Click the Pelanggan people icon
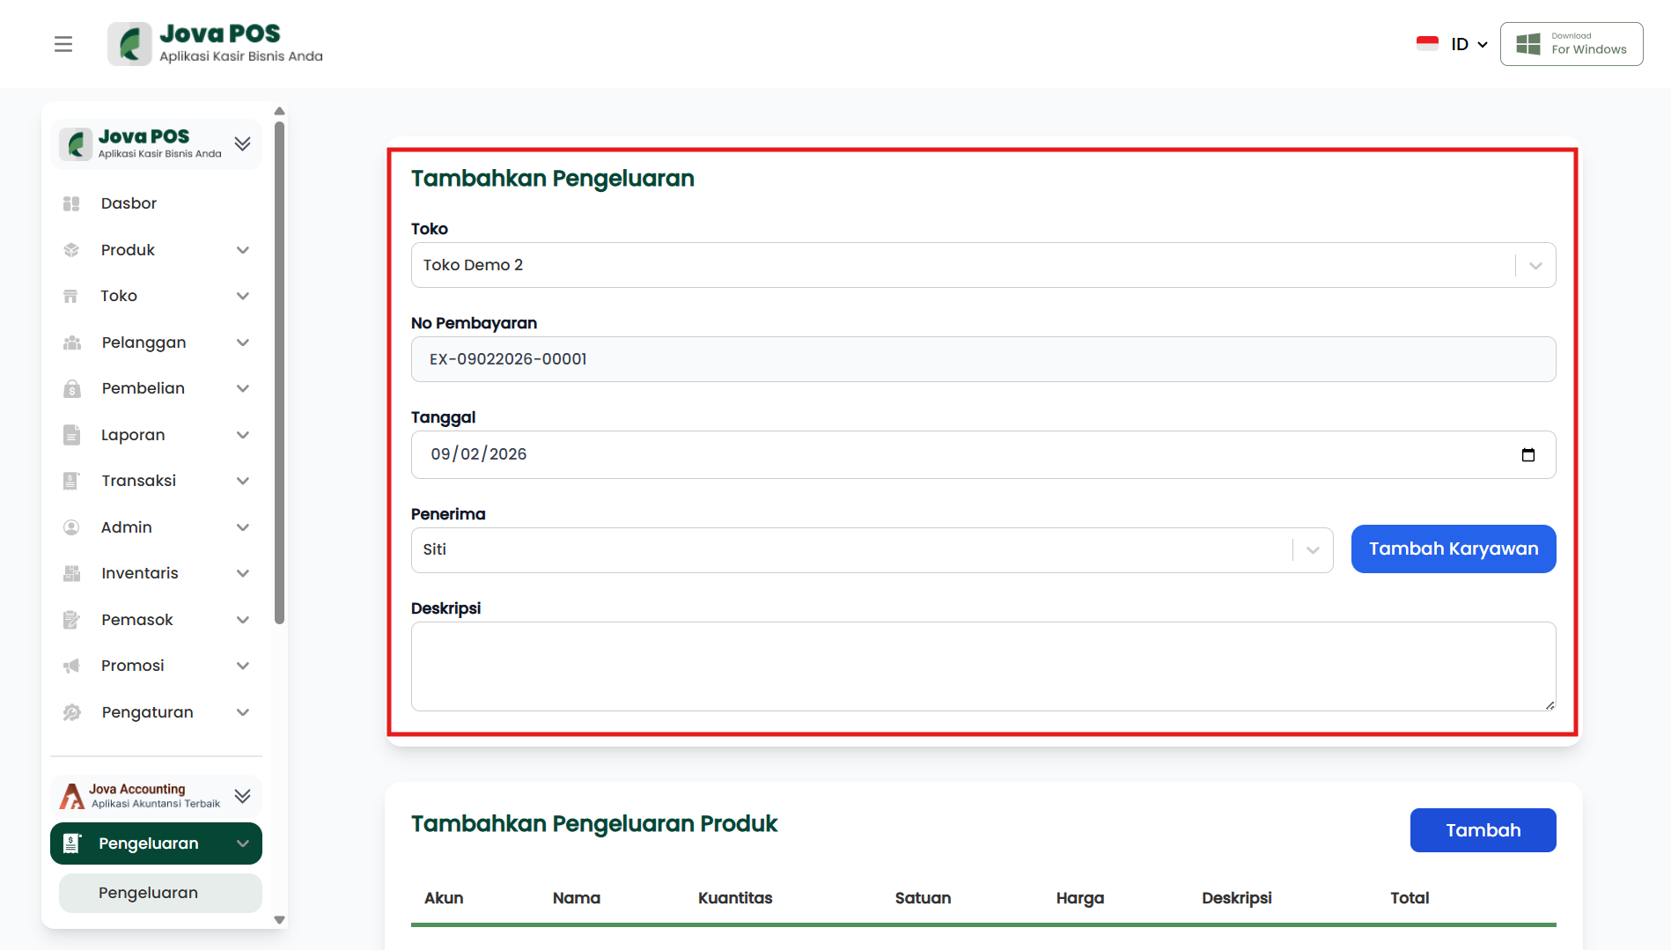 71,342
